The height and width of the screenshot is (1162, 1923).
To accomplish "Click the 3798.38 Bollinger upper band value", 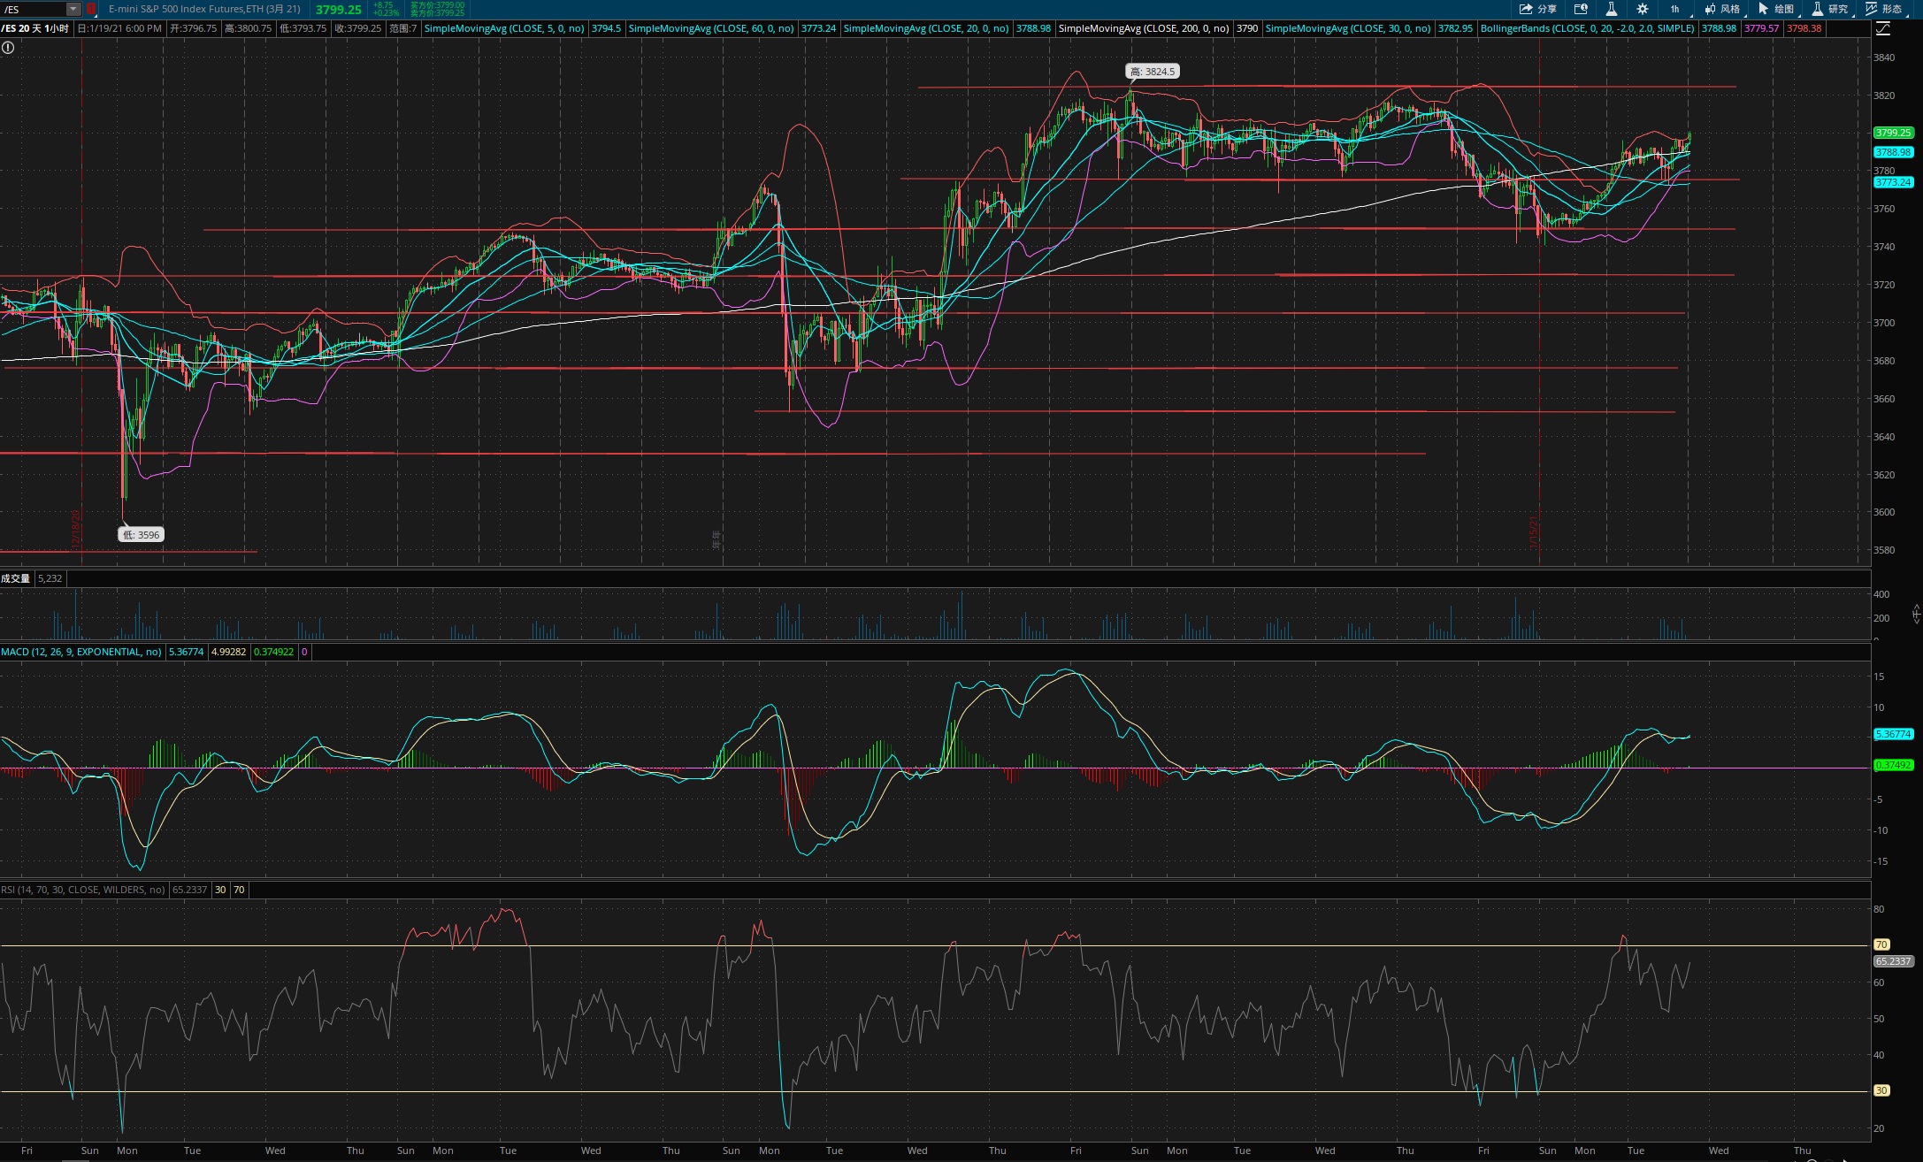I will (x=1804, y=28).
